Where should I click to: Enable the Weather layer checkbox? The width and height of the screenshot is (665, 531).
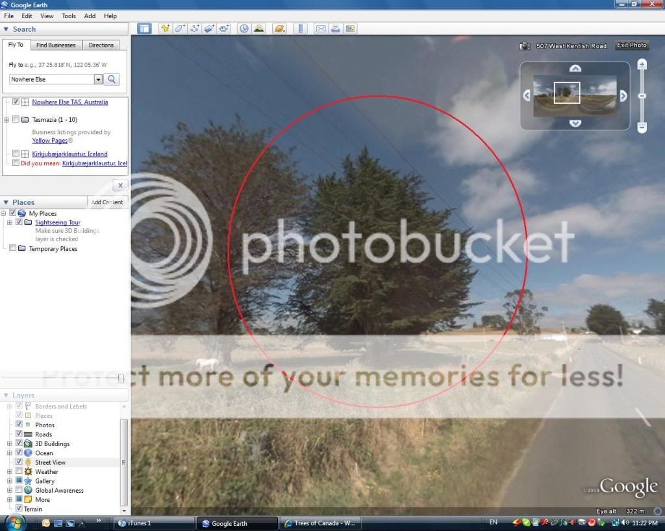(x=19, y=471)
